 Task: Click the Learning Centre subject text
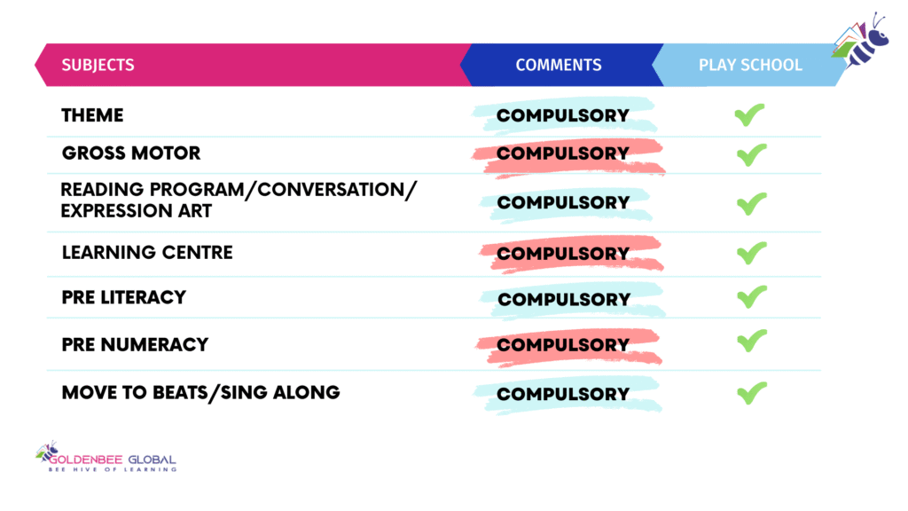pyautogui.click(x=147, y=253)
